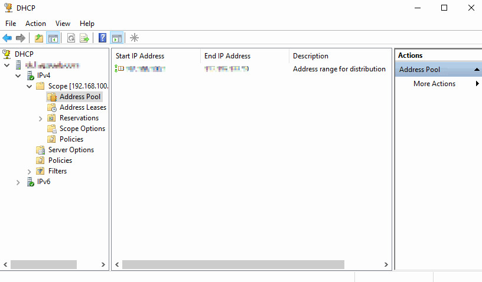482x282 pixels.
Task: Expand the IPv6 tree node
Action: point(18,182)
